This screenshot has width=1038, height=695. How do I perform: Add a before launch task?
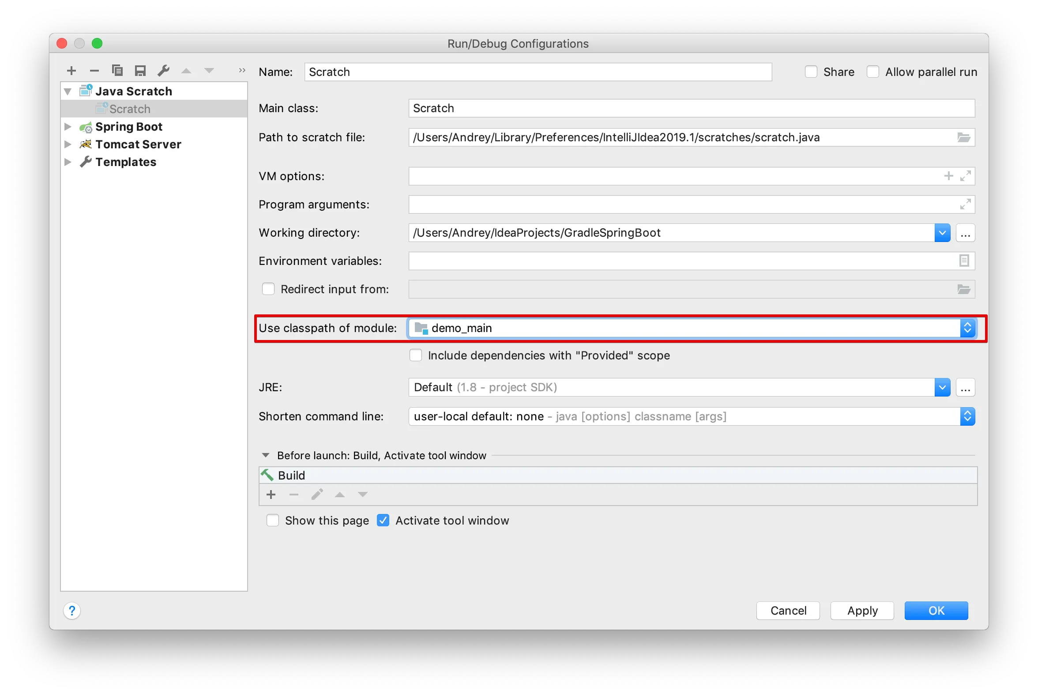(x=271, y=494)
